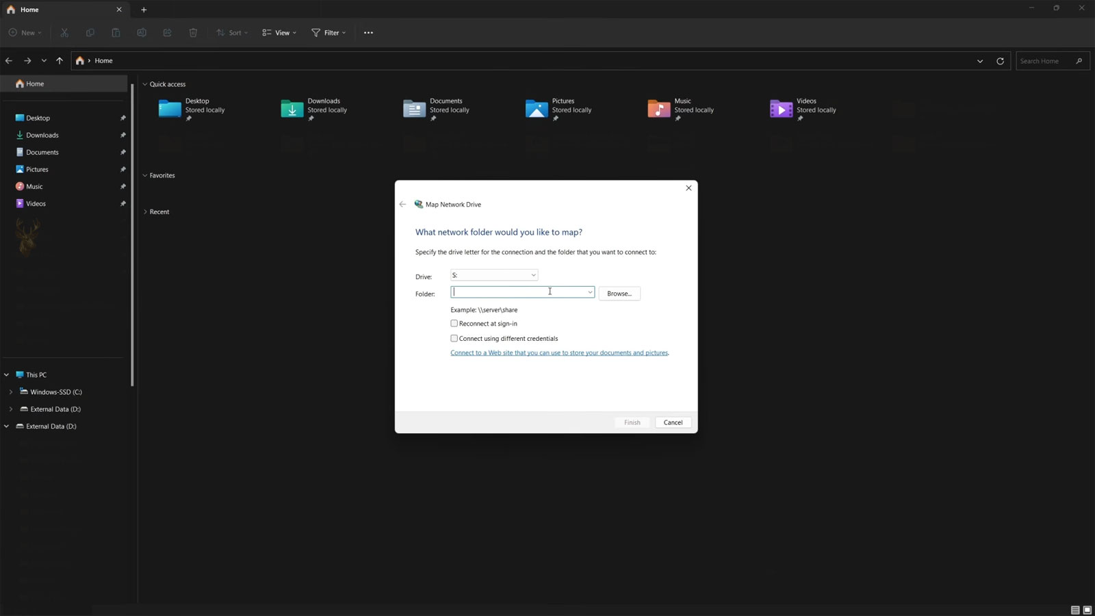Image resolution: width=1095 pixels, height=616 pixels.
Task: Open the Sort dropdown menu
Action: click(233, 33)
